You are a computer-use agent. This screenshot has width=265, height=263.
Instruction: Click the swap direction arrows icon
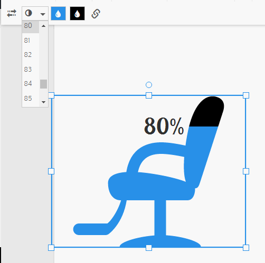point(12,13)
